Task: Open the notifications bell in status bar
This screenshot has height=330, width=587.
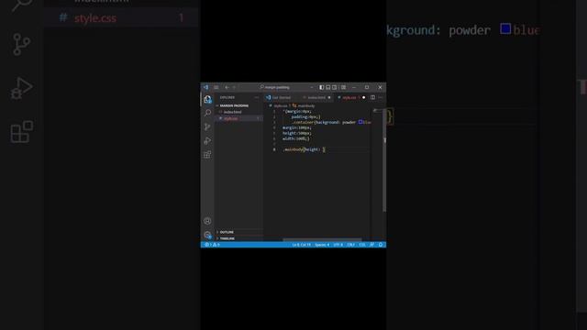Action: (x=381, y=245)
